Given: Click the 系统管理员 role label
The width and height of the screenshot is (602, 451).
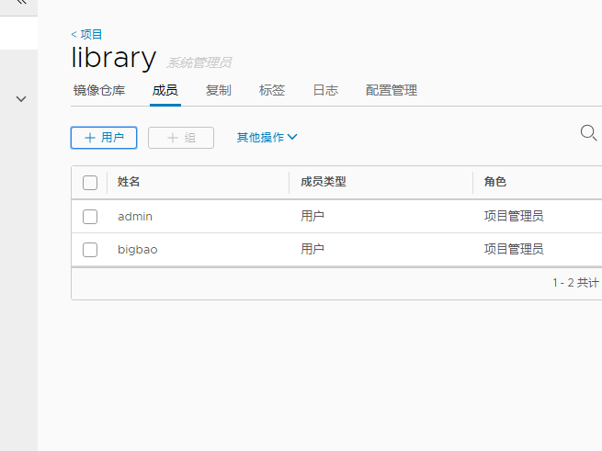Looking at the screenshot, I should coord(199,62).
